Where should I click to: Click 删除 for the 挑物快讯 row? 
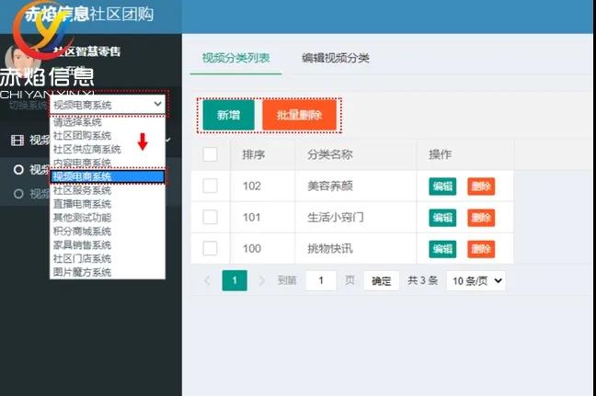tap(480, 249)
